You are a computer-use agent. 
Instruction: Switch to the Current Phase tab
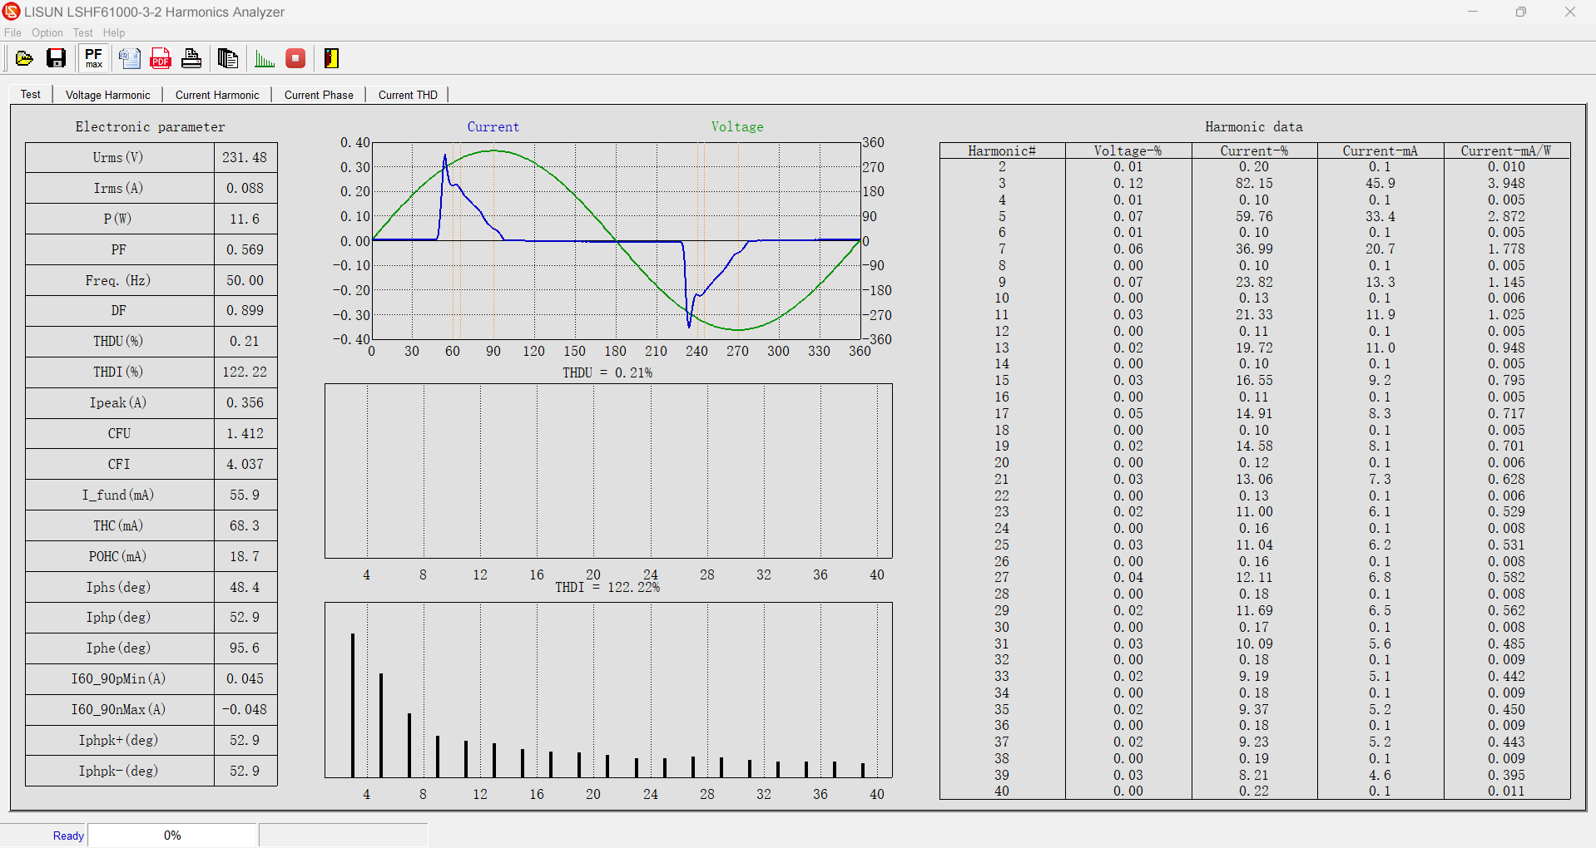click(318, 94)
